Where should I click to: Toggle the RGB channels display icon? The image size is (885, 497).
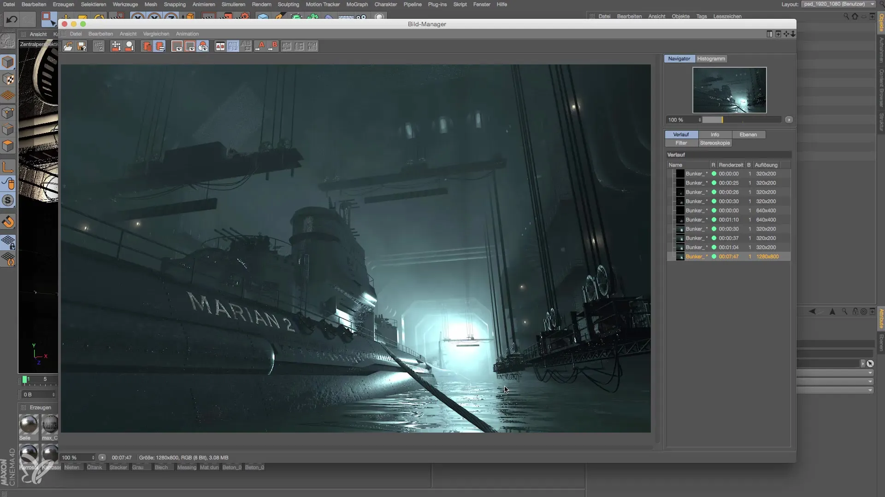(203, 46)
